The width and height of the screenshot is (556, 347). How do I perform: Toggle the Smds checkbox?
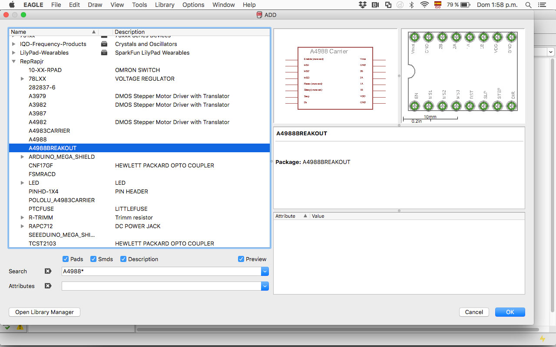[93, 259]
